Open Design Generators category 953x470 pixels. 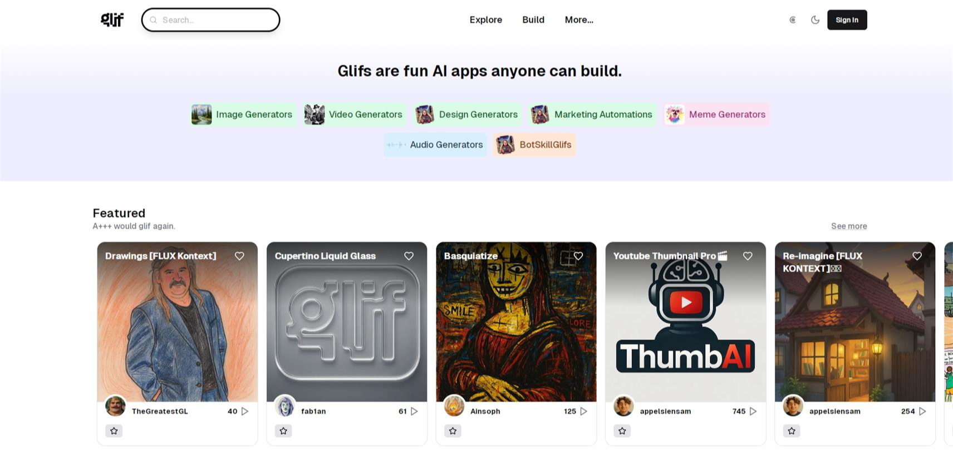click(x=467, y=115)
